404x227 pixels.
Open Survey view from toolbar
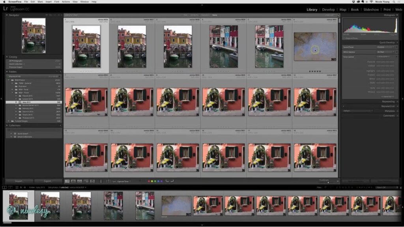click(86, 181)
